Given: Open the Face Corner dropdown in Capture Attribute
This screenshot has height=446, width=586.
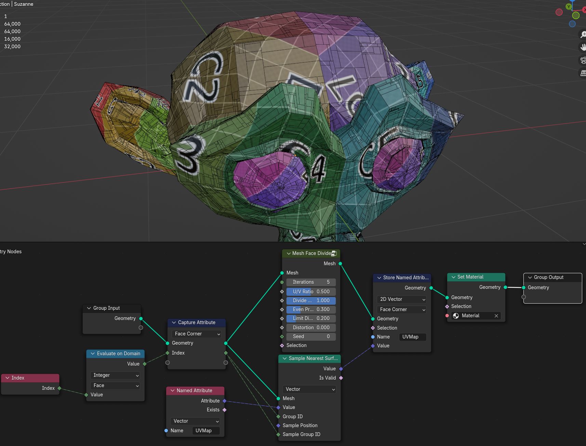Looking at the screenshot, I should (x=196, y=334).
